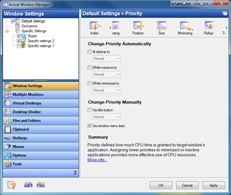The height and width of the screenshot is (195, 231).
Task: Switch to the Multiple Monitors section
Action: 41,95
